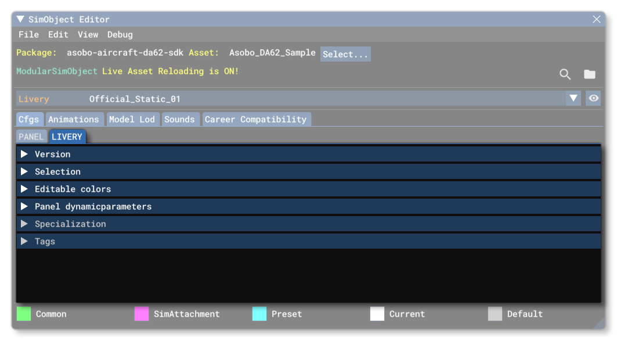Click the Select... asset button
The height and width of the screenshot is (341, 617).
click(345, 53)
